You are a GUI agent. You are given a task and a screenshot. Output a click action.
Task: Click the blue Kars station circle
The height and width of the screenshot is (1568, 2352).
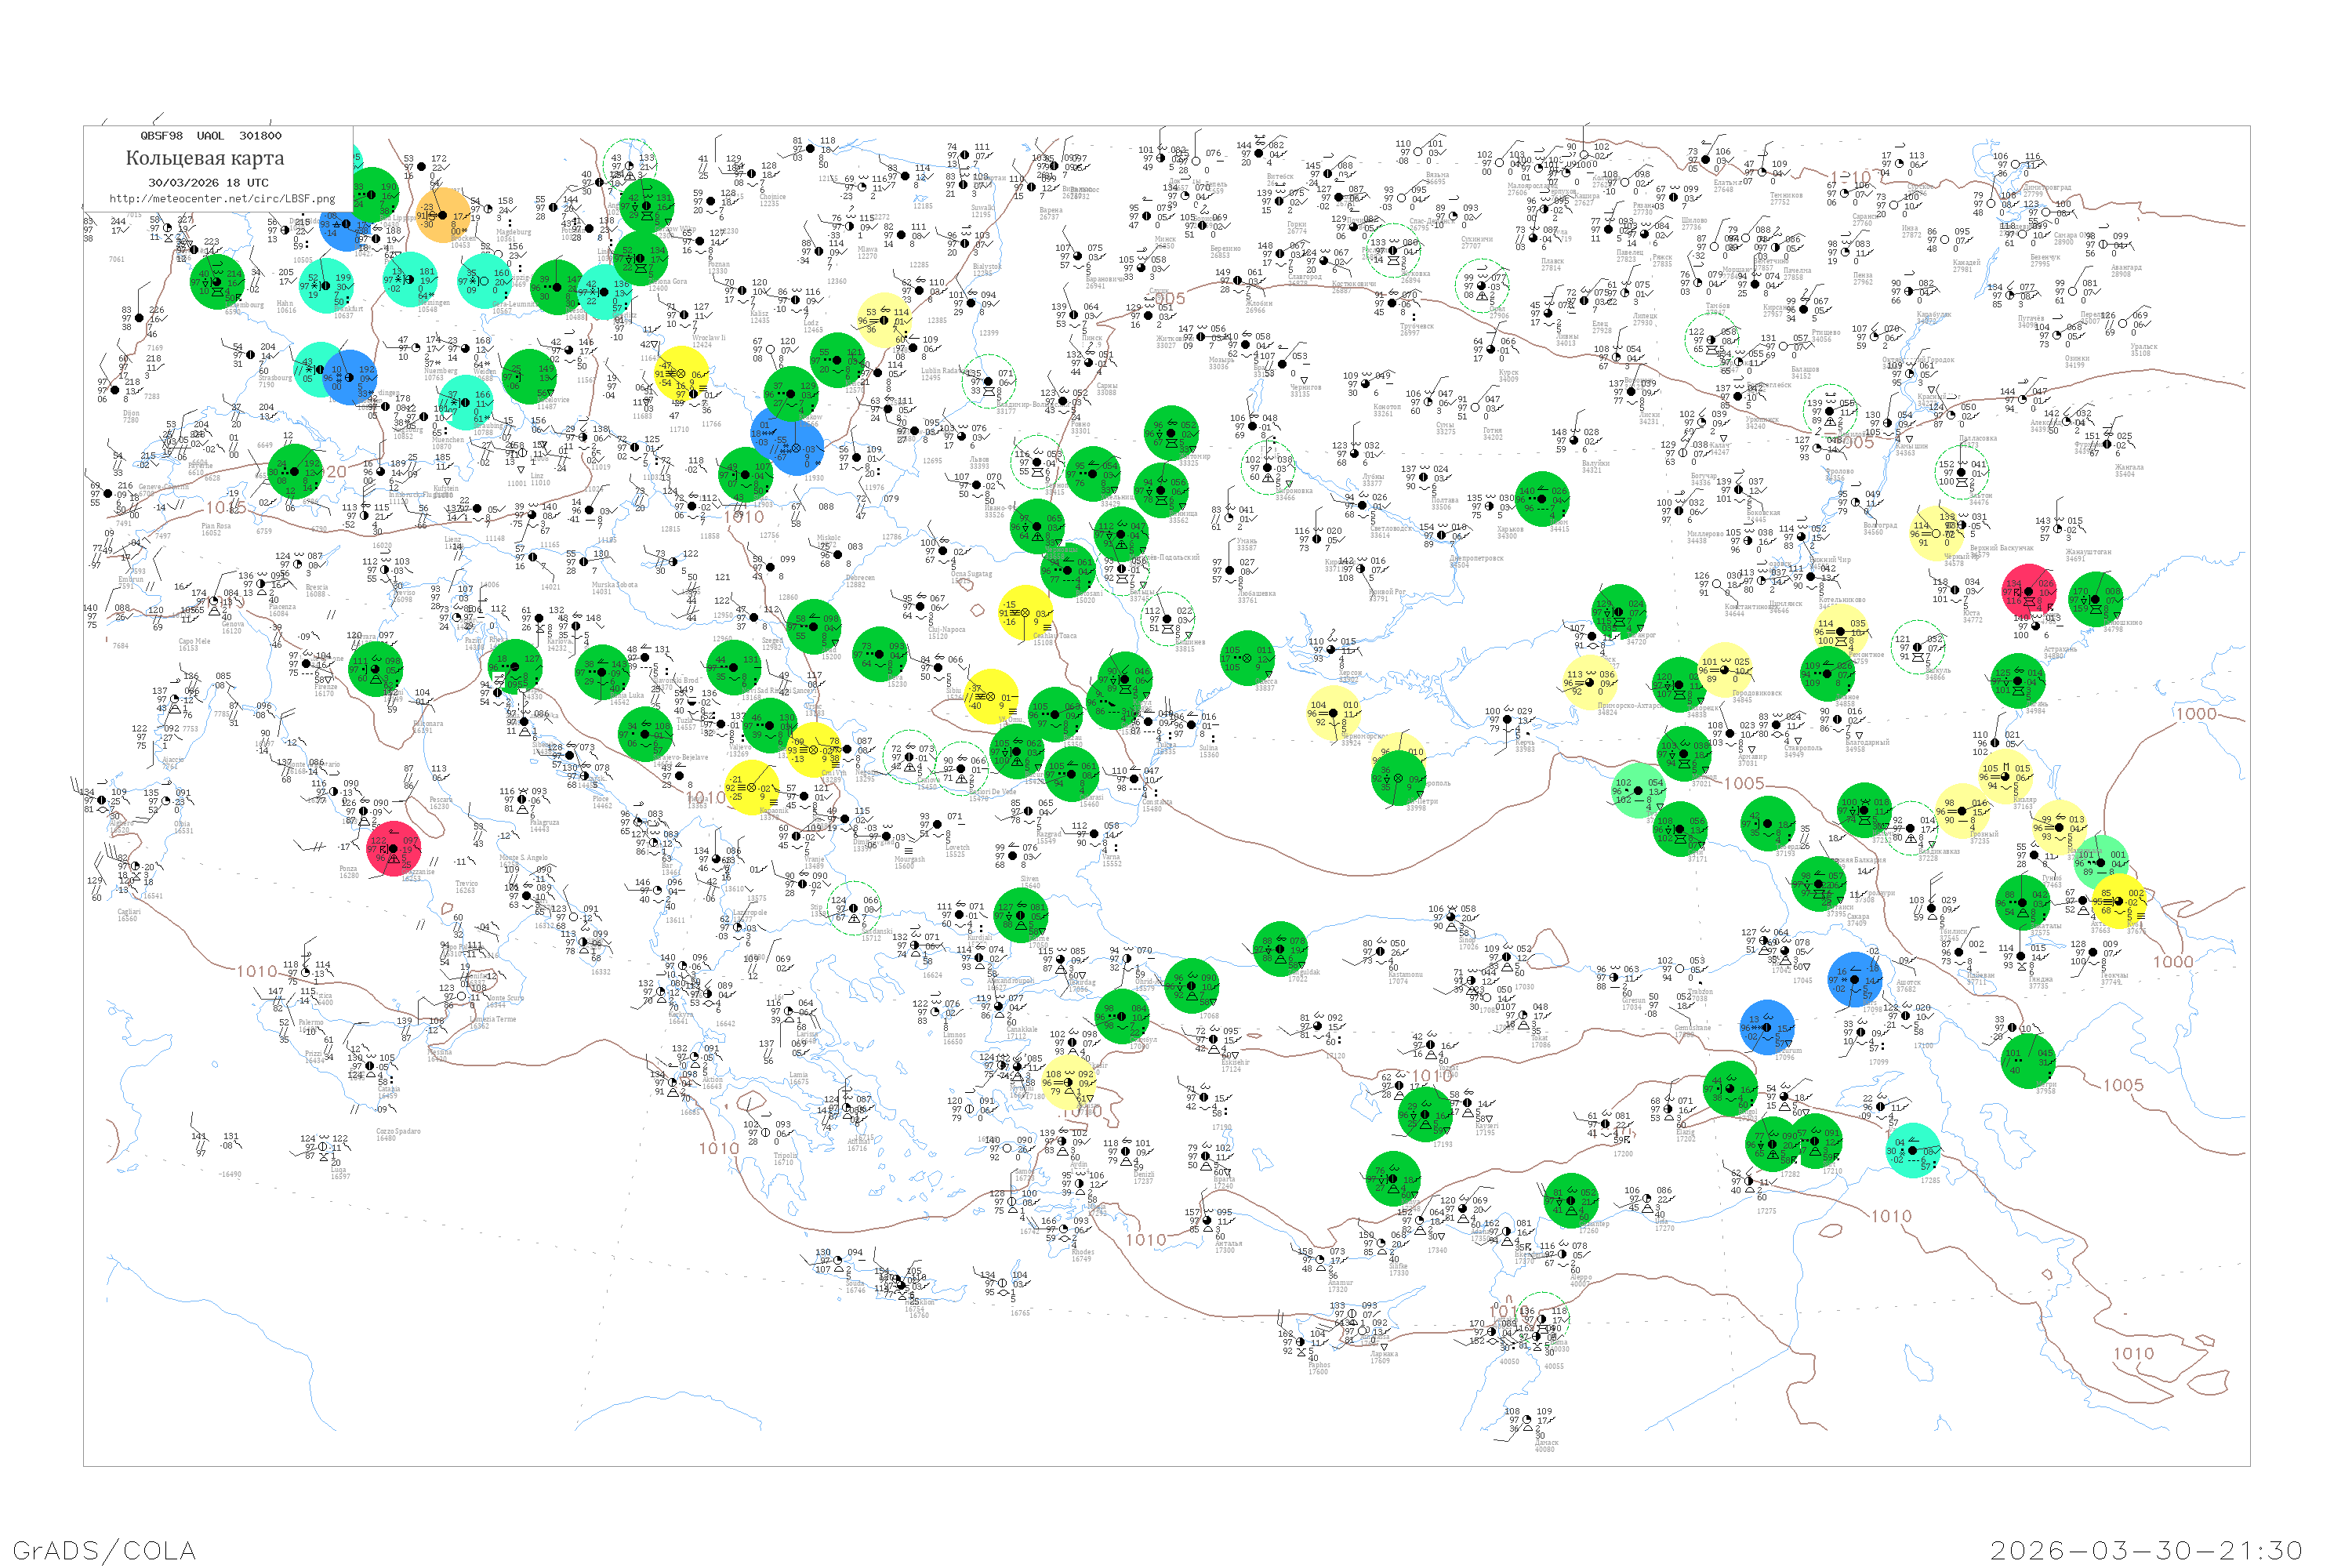1855,979
